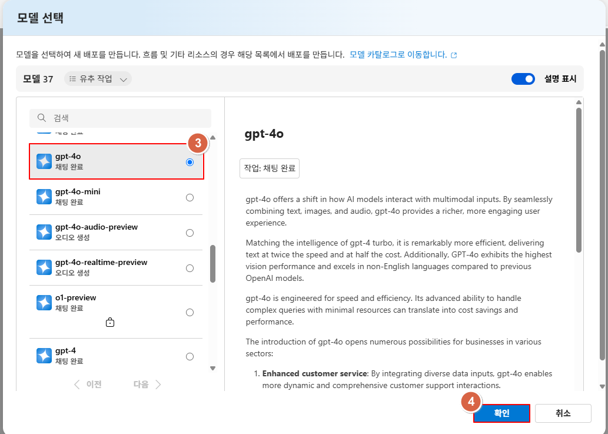
Task: Click the 작업: 채팅 완료 tag
Action: [x=270, y=168]
